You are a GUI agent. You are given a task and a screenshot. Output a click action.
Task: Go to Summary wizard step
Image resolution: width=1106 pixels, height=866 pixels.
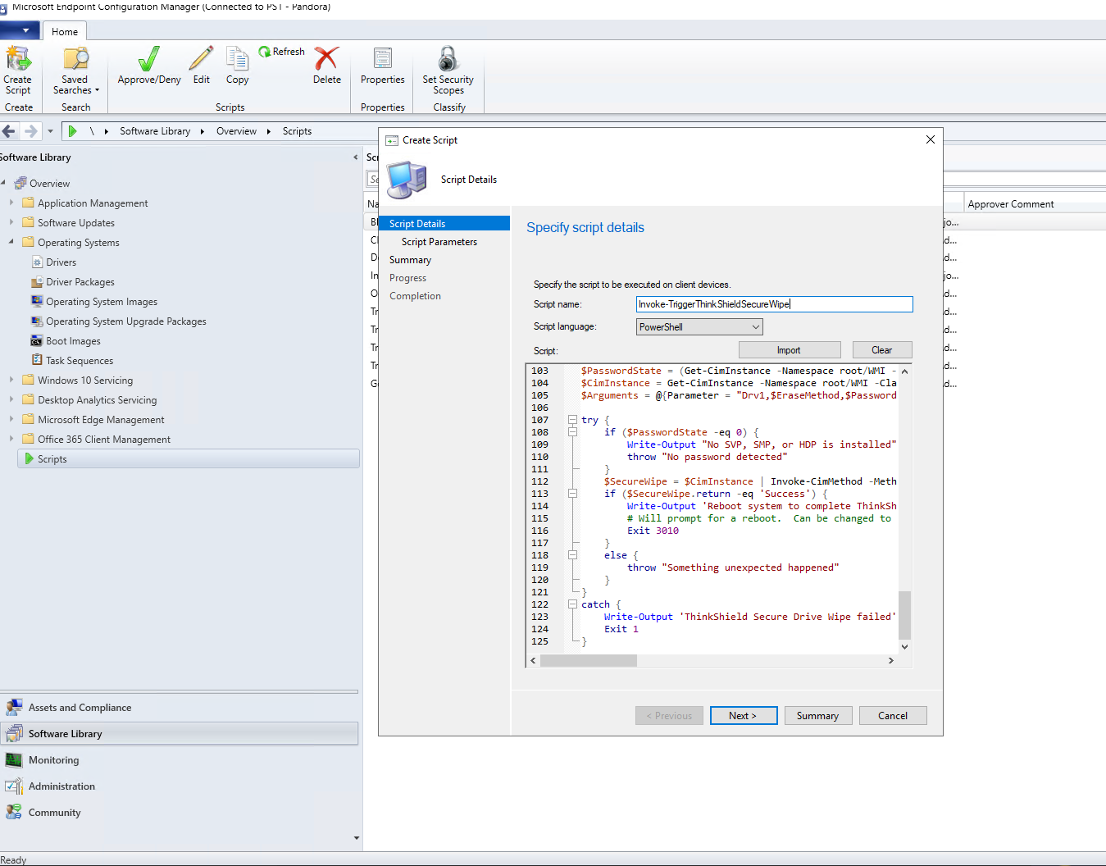[x=410, y=260]
